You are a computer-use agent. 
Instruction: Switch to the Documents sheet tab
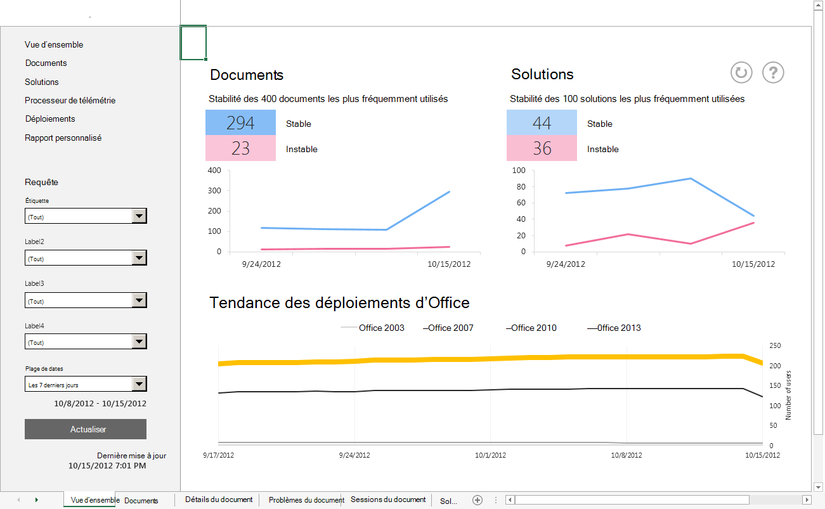point(141,500)
